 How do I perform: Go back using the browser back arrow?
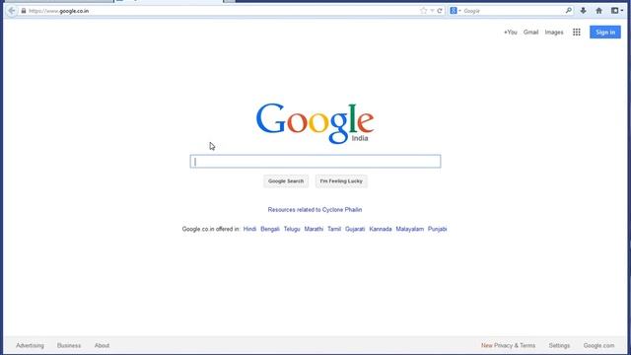(x=12, y=11)
